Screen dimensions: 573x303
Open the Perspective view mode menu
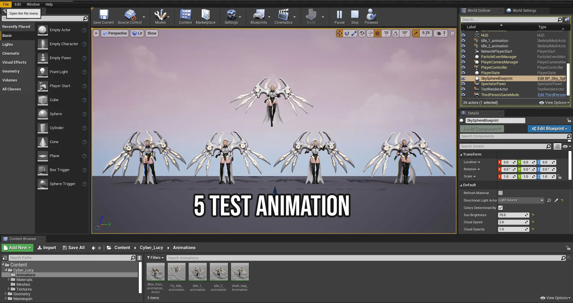[x=115, y=33]
